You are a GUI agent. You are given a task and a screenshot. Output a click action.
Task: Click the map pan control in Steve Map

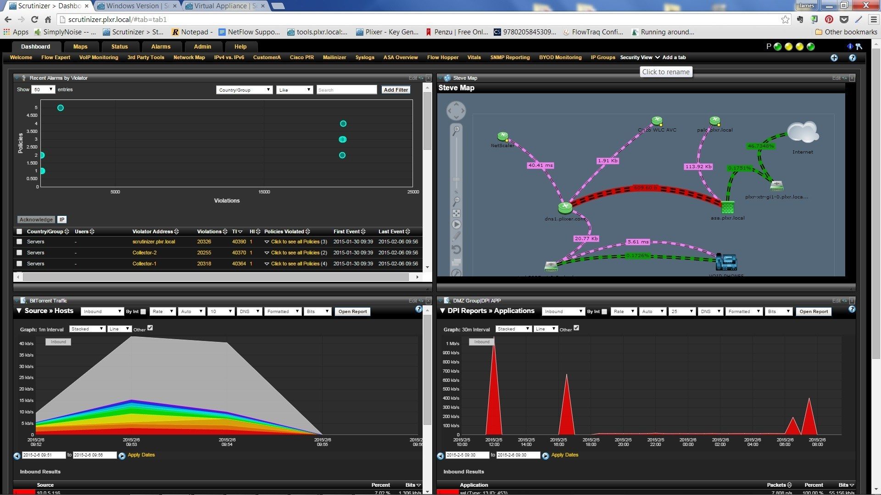[x=456, y=110]
